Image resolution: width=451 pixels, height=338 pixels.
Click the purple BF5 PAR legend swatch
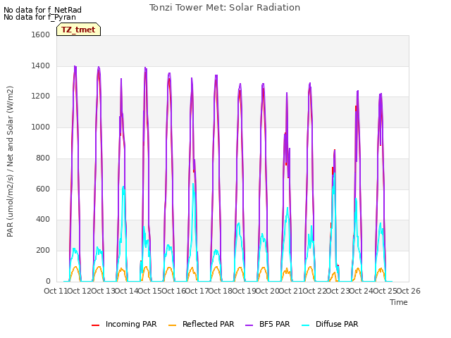click(x=249, y=325)
